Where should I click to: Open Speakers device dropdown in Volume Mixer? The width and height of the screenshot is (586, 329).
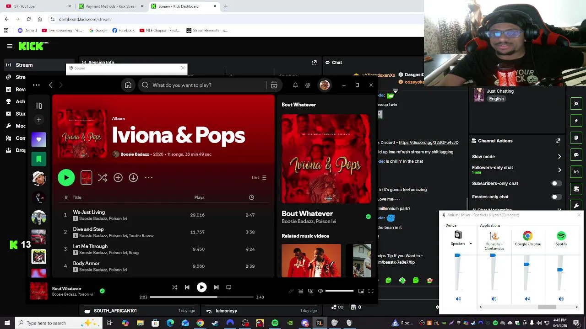[471, 244]
